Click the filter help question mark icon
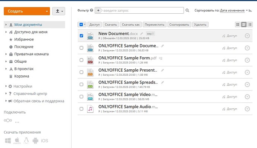Screen dimensions: 257x148 (92, 10)
